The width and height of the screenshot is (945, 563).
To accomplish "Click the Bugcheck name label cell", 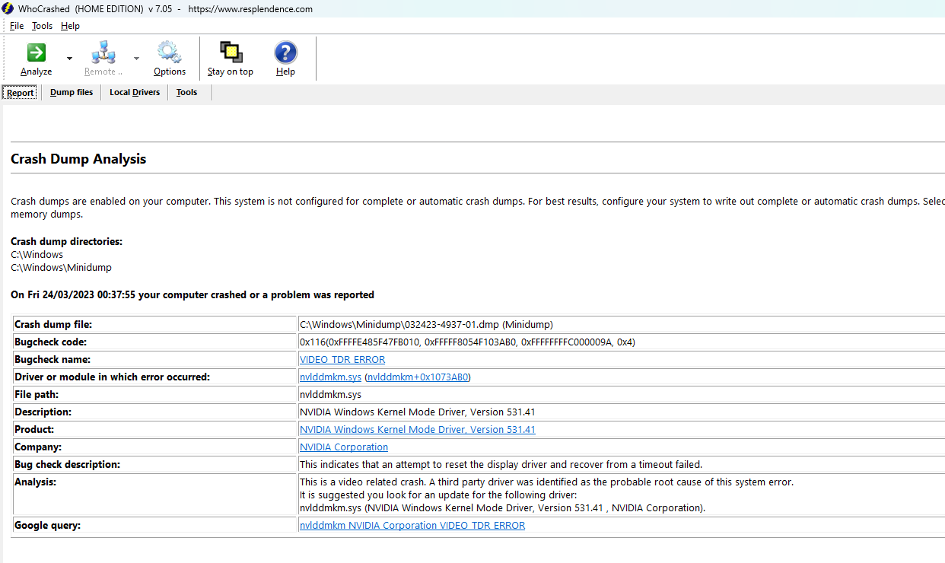I will (x=155, y=360).
